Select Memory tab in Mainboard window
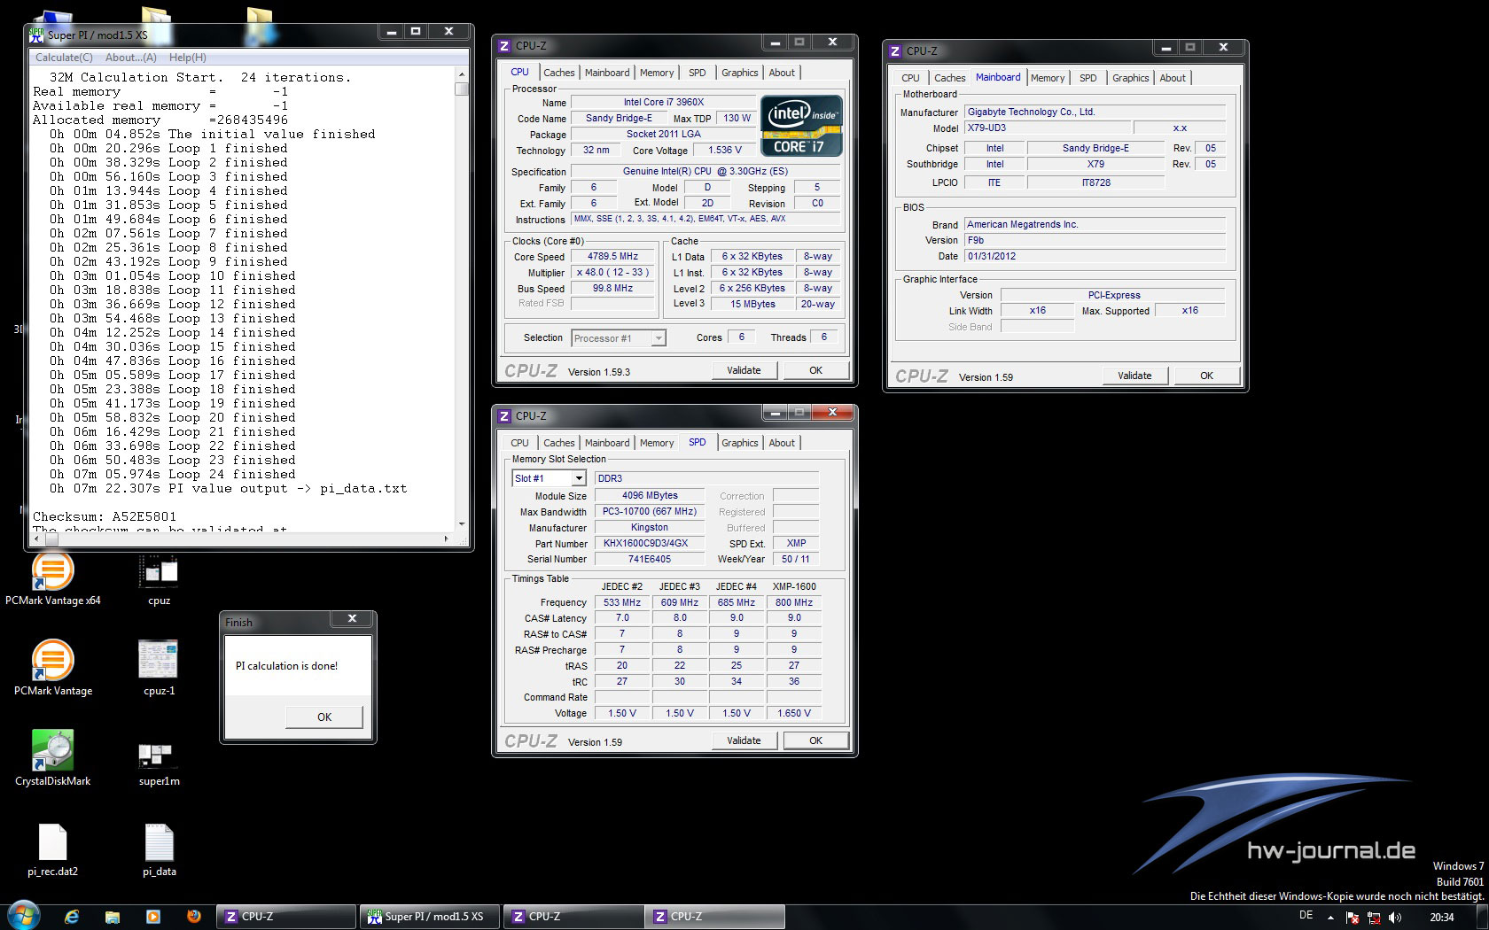This screenshot has height=930, width=1489. (1048, 78)
